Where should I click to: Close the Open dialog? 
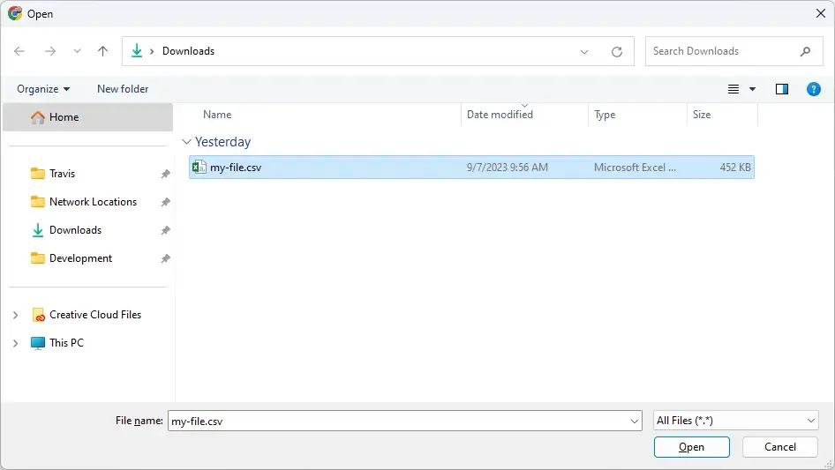821,13
